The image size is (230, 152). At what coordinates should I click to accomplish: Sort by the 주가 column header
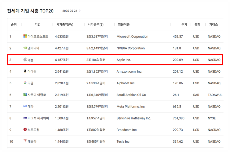click(x=184, y=24)
